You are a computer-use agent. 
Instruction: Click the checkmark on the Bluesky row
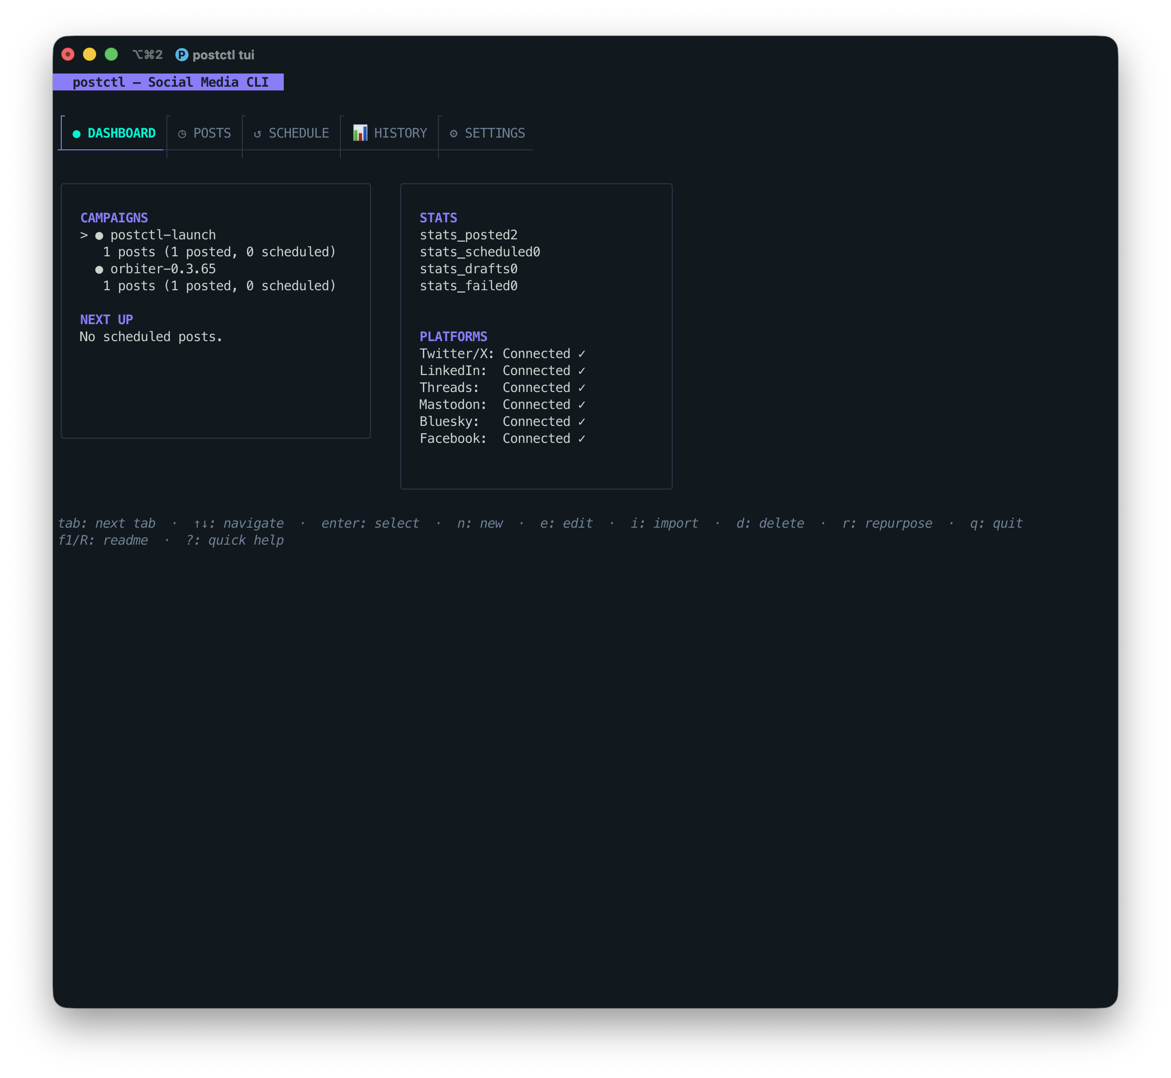coord(581,422)
